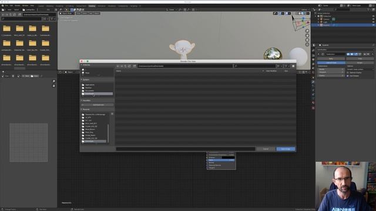Open the Render menu
Viewport: 376px width, 211px height.
17,5
